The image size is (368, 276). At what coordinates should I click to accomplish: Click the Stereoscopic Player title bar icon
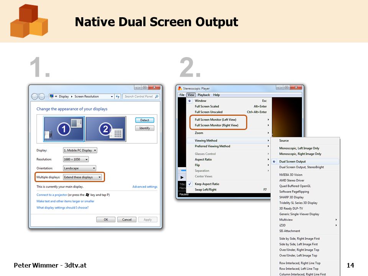click(x=180, y=89)
